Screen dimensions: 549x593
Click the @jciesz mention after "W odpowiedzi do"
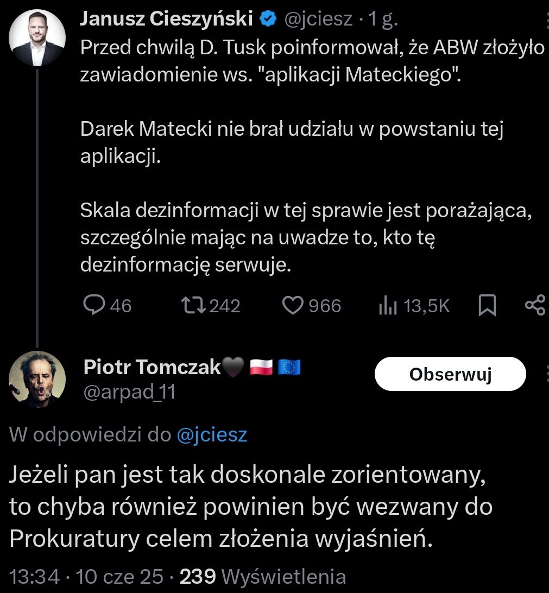212,435
